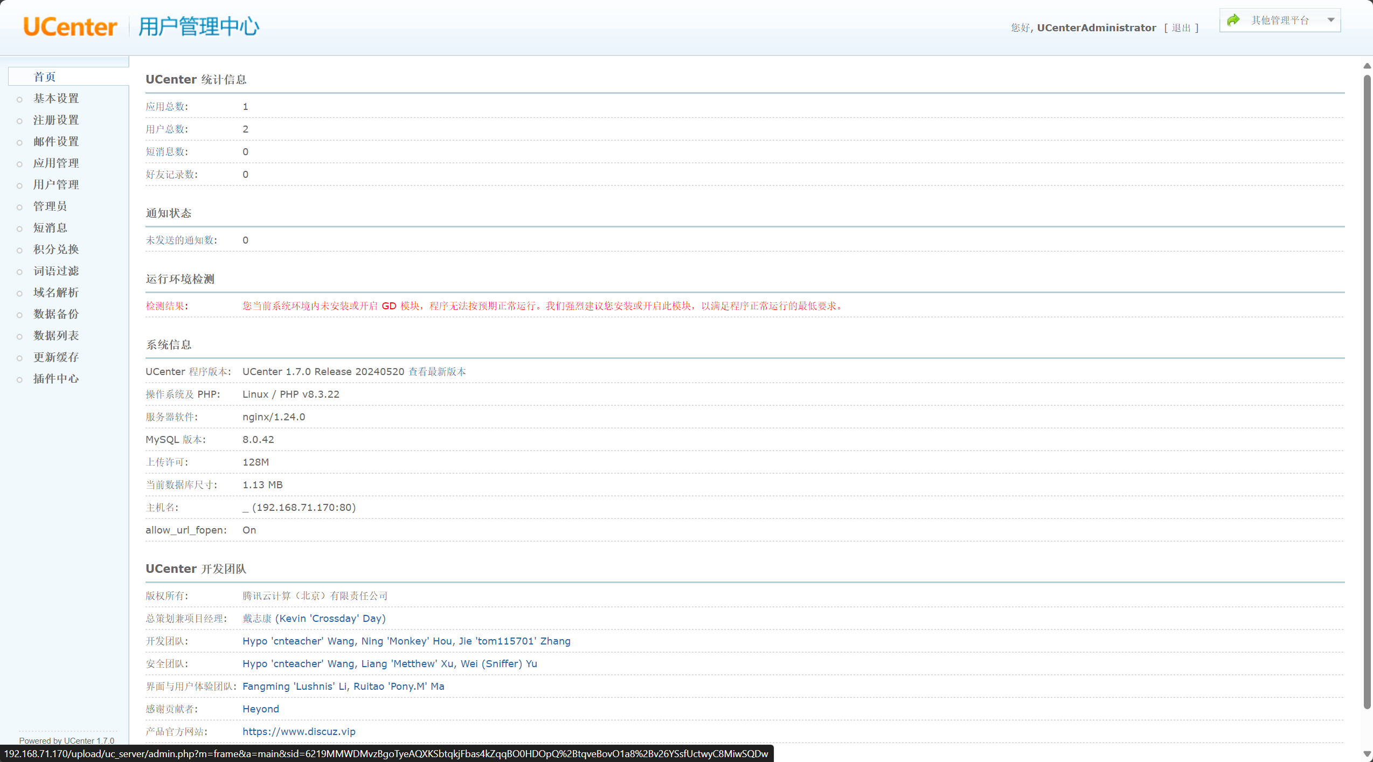Open 插件中心 menu item
The width and height of the screenshot is (1373, 762).
point(56,379)
